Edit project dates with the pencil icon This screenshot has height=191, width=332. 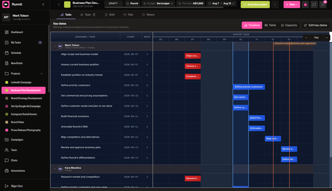[234, 4]
